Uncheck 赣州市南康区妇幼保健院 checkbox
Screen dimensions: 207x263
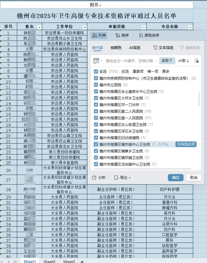coord(96,138)
